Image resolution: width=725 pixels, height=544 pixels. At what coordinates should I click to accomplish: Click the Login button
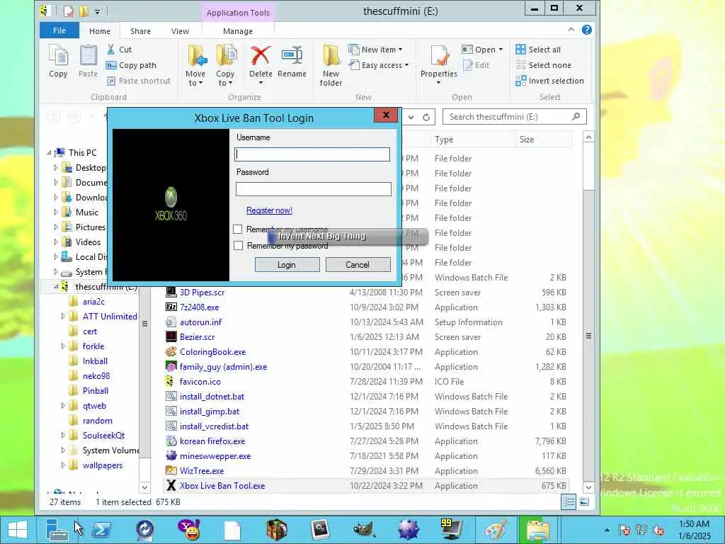(x=287, y=265)
